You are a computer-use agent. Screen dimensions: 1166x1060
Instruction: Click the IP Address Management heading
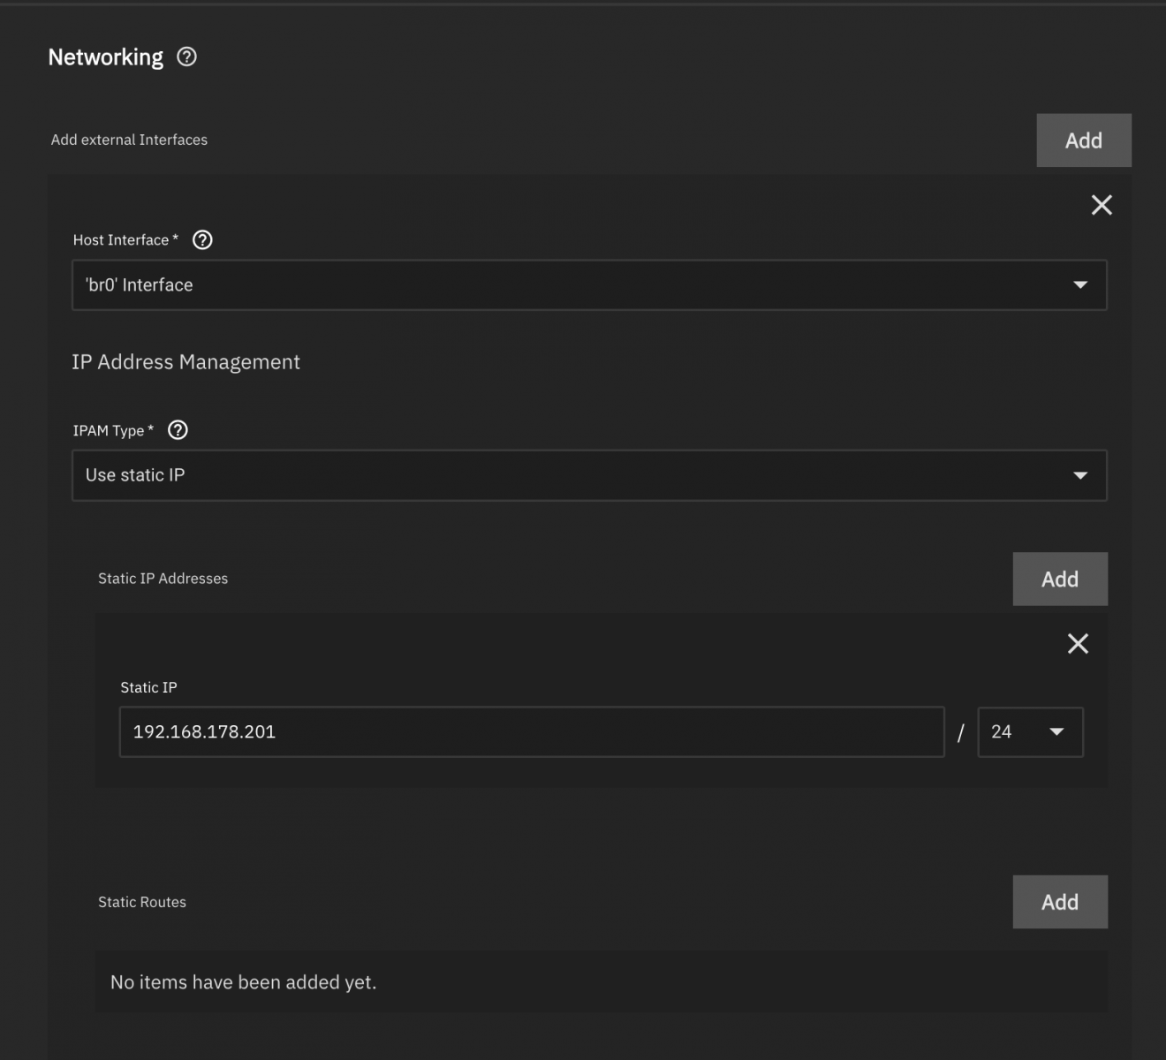tap(185, 362)
